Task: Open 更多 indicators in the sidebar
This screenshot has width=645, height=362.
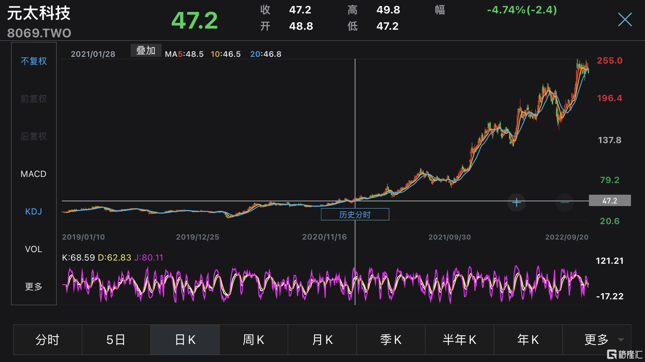Action: 34,287
